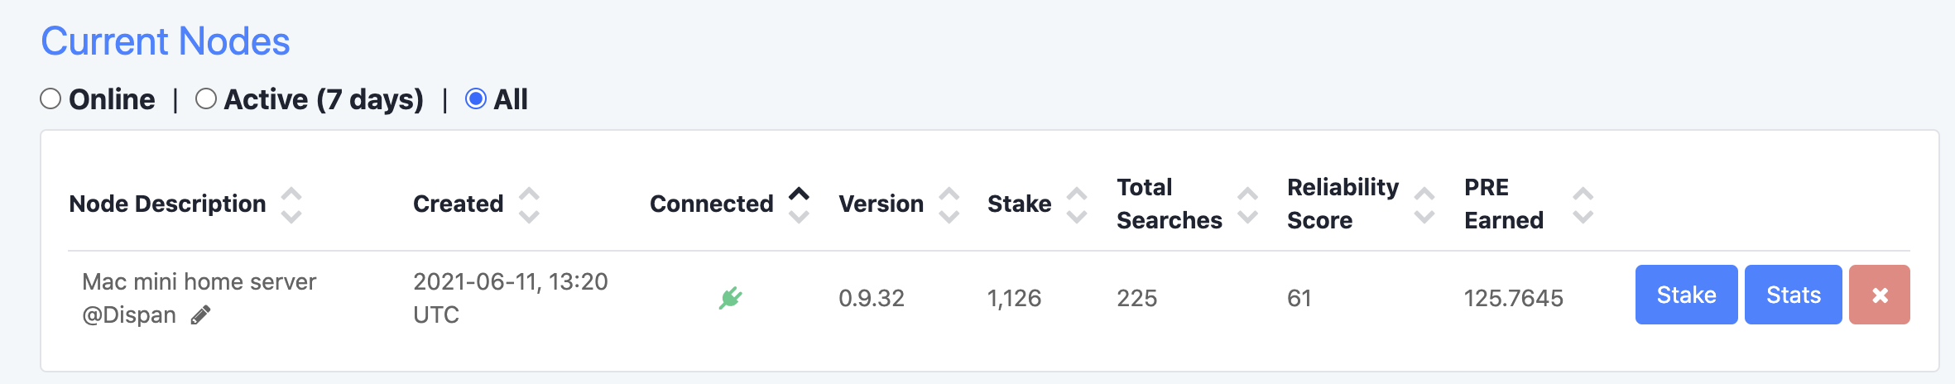
Task: Select the Active (7 days) radio button
Action: (x=206, y=99)
